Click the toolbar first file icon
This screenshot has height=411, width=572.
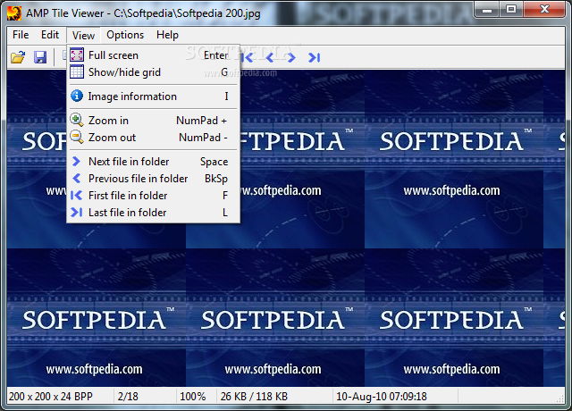point(248,57)
